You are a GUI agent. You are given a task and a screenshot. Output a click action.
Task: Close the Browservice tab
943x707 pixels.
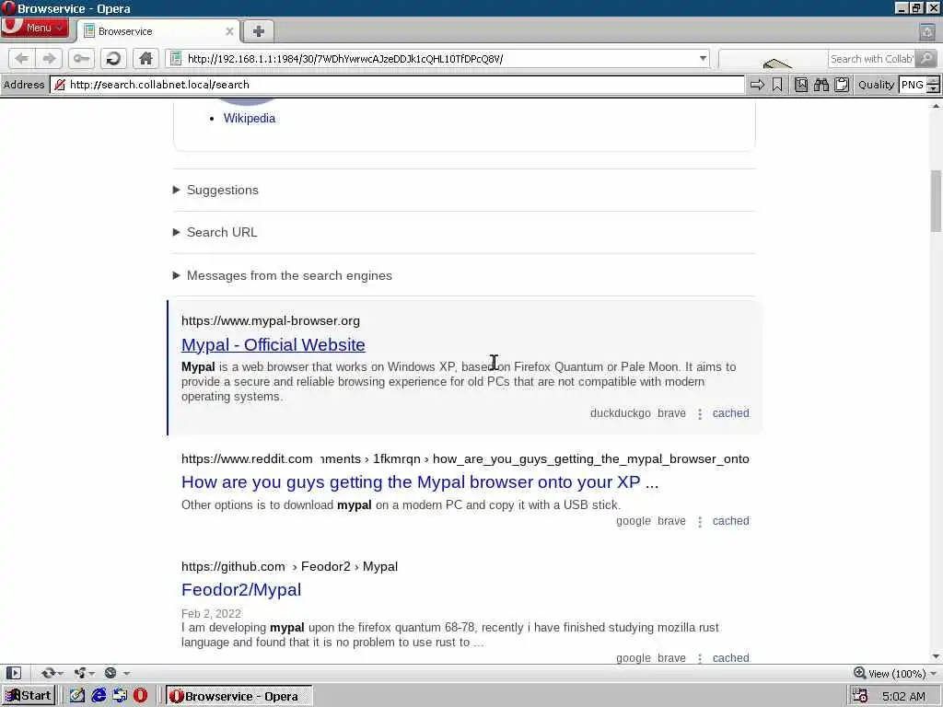point(229,31)
